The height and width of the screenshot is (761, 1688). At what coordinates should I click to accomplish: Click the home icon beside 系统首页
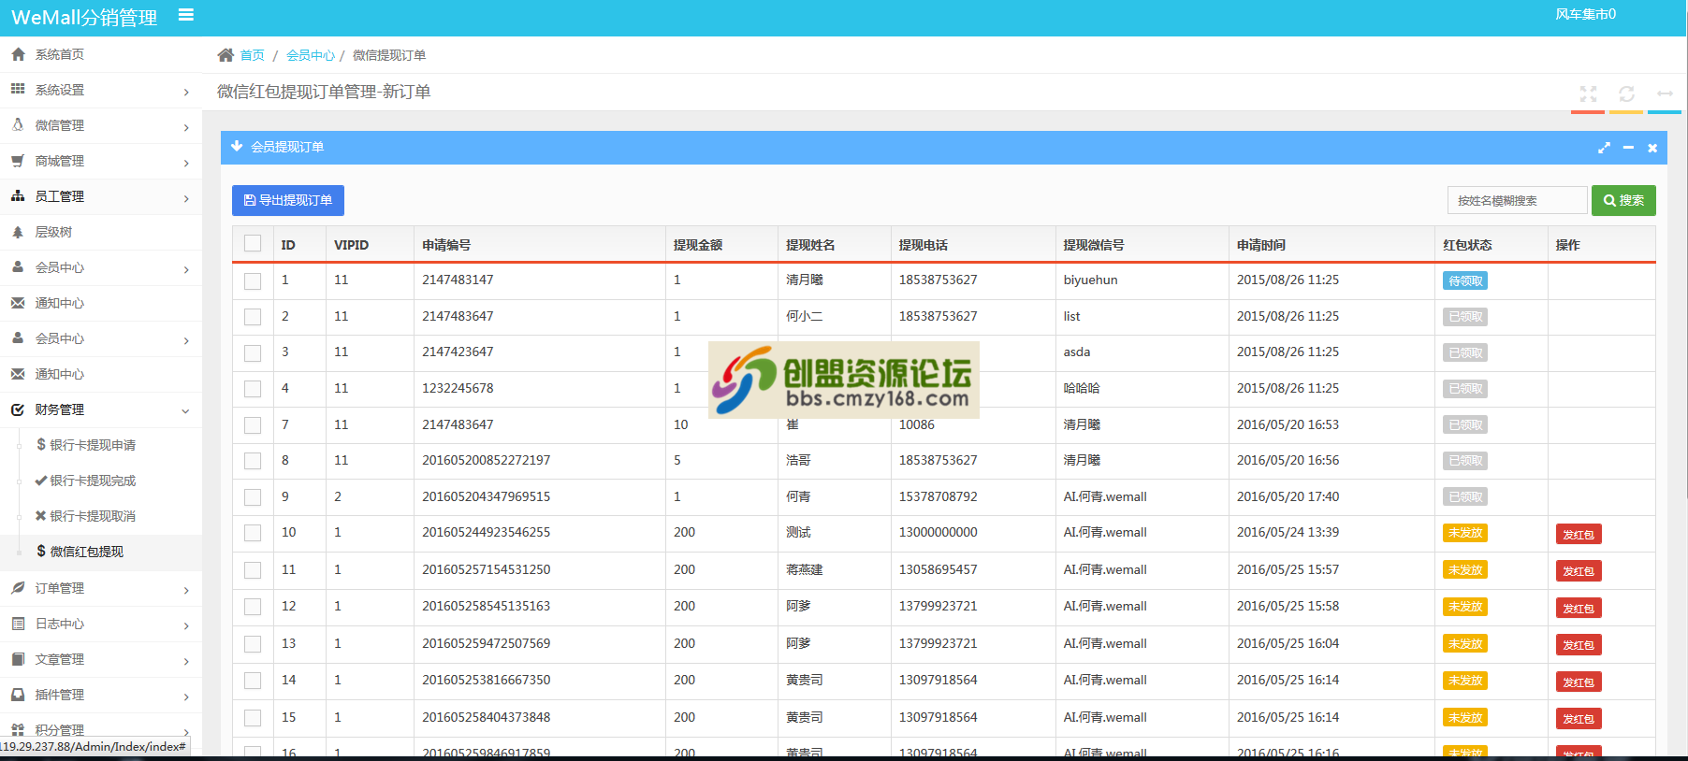tap(18, 54)
